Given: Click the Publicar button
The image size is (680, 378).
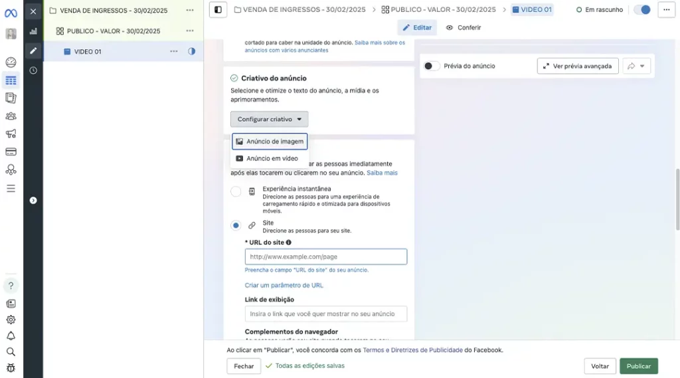Looking at the screenshot, I should click(x=638, y=366).
